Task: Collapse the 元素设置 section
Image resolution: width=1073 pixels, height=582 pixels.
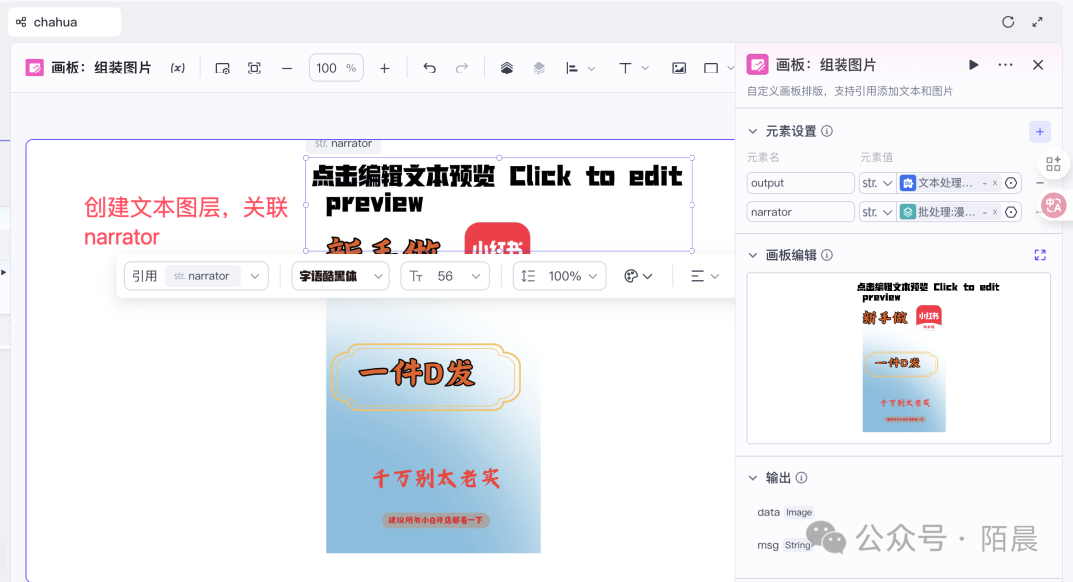Action: click(752, 131)
